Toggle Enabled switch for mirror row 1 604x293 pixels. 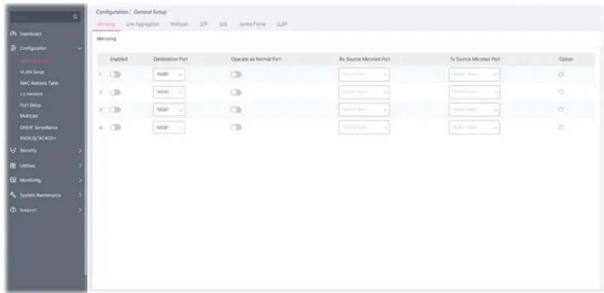click(115, 75)
